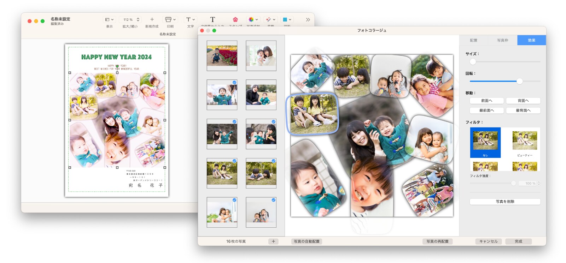Click the 写真を削除 button
Viewport: 566px width, 263px height.
pos(505,202)
